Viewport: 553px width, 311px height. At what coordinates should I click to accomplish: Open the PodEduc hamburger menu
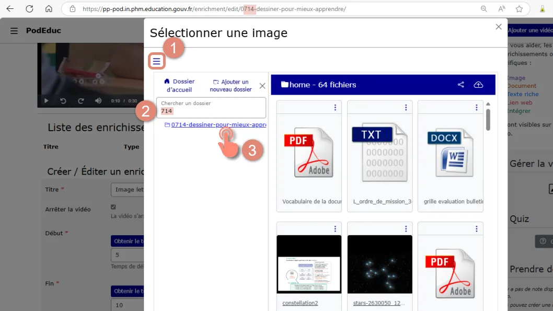pos(14,31)
